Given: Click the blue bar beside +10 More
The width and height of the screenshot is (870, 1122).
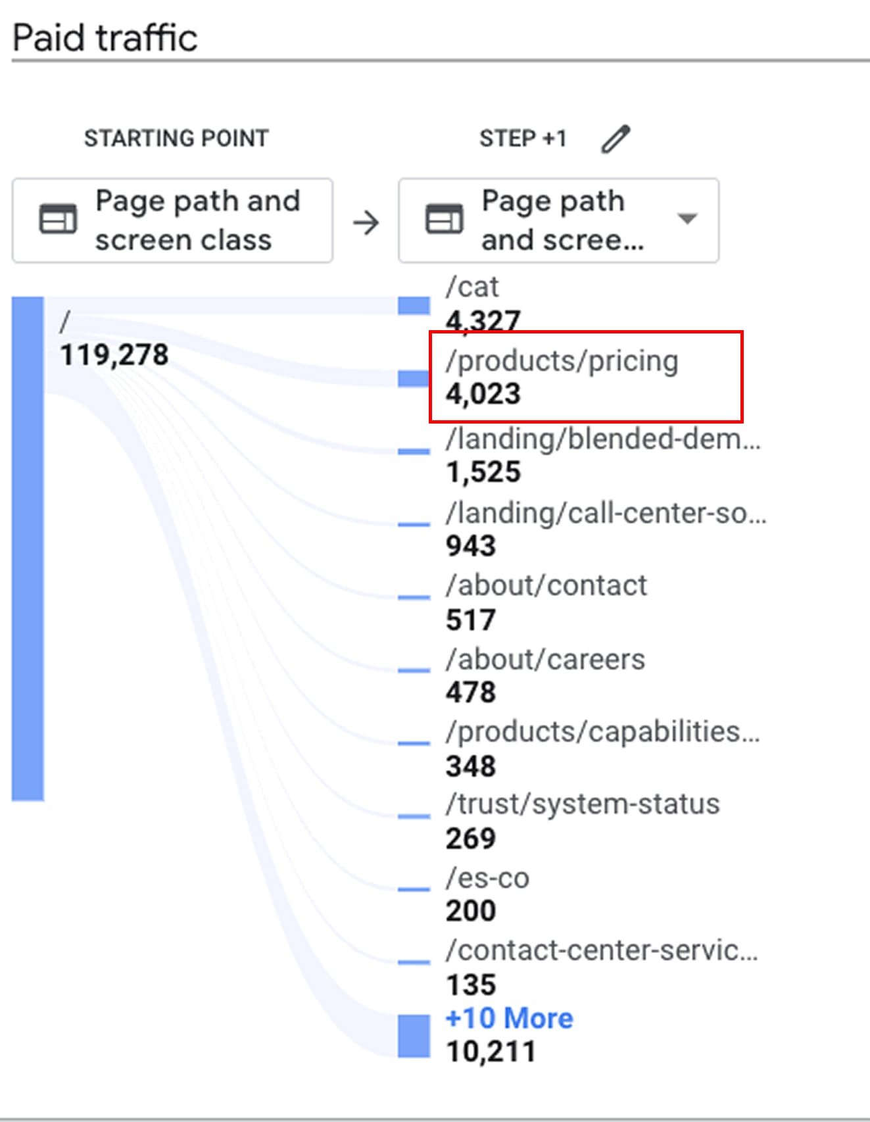Looking at the screenshot, I should [414, 1036].
